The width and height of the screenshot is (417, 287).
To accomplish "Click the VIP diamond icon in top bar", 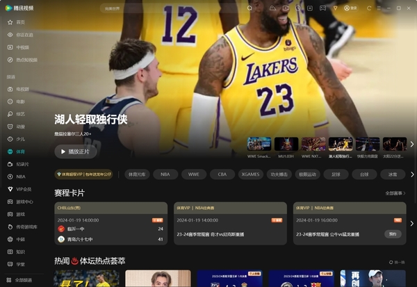I will coord(336,8).
